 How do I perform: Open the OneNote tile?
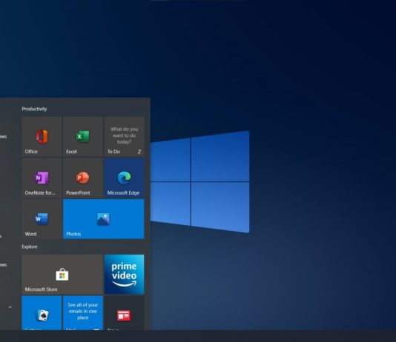(42, 178)
